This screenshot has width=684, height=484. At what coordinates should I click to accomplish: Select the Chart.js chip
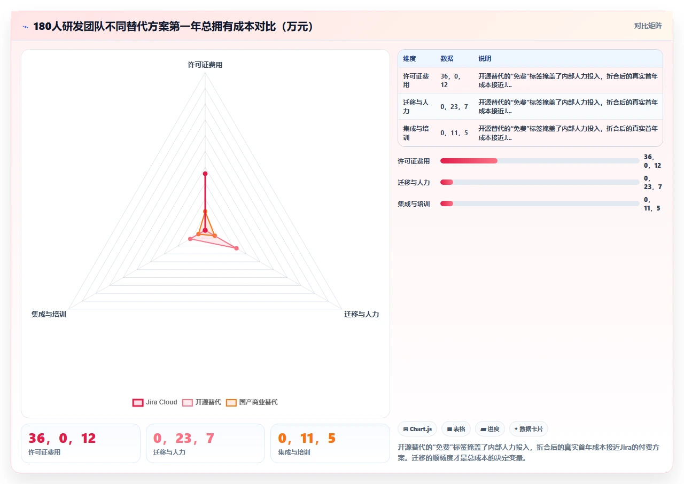point(417,429)
